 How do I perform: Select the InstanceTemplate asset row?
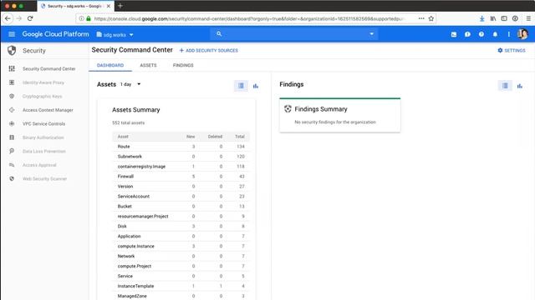[181, 286]
